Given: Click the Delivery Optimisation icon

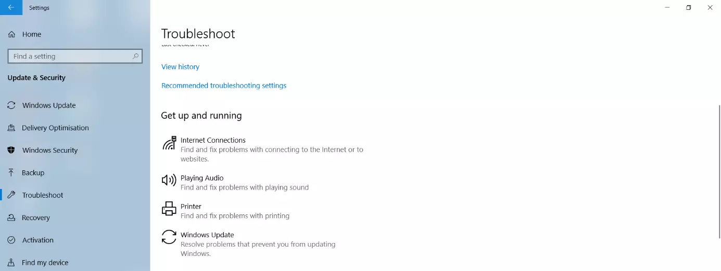Looking at the screenshot, I should [x=11, y=128].
